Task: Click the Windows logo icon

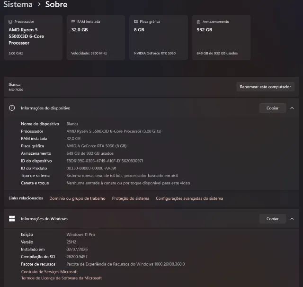Action: 12,219
